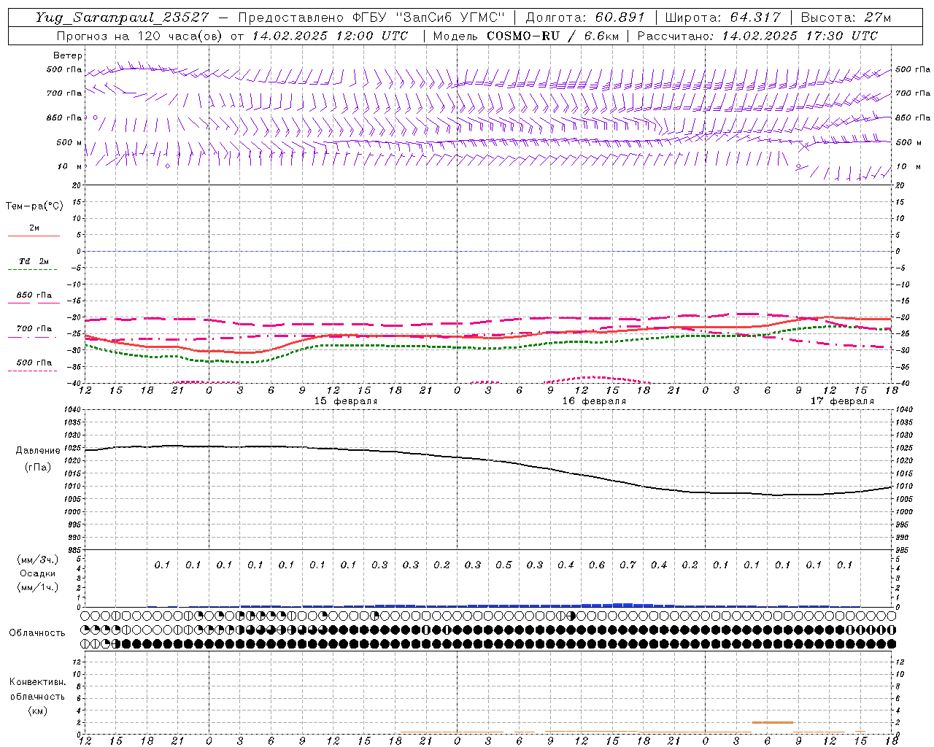Select the Тем-ра(°C) axis title

pyautogui.click(x=34, y=206)
